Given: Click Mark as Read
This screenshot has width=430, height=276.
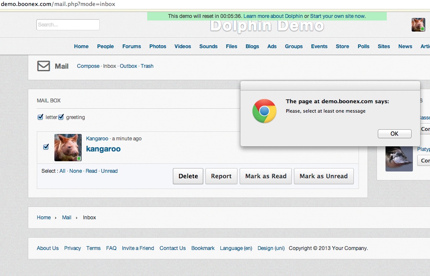Looking at the screenshot, I should point(266,176).
